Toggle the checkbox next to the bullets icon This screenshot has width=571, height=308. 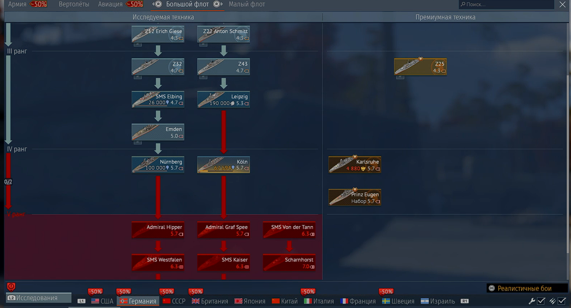[562, 301]
